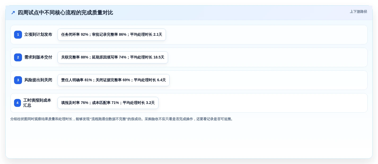
Task: Click step number badge 1
Action: pos(18,35)
